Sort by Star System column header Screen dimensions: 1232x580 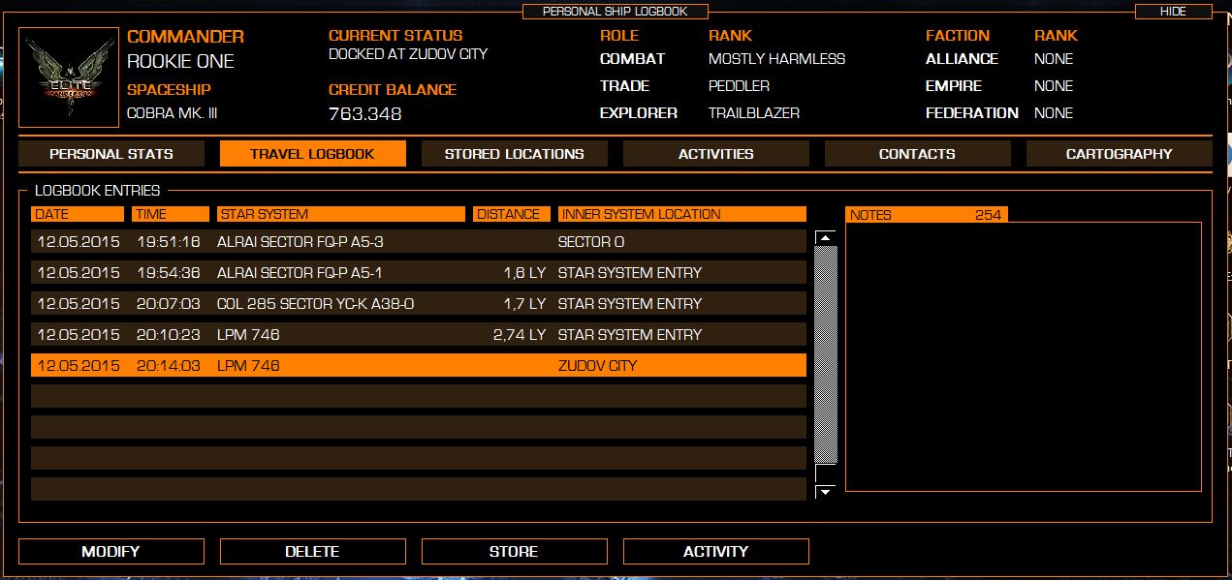[341, 214]
